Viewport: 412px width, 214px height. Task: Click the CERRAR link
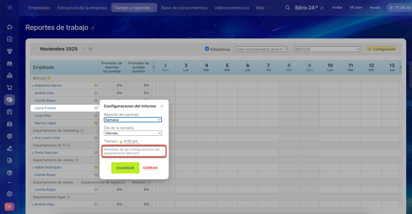coord(150,168)
